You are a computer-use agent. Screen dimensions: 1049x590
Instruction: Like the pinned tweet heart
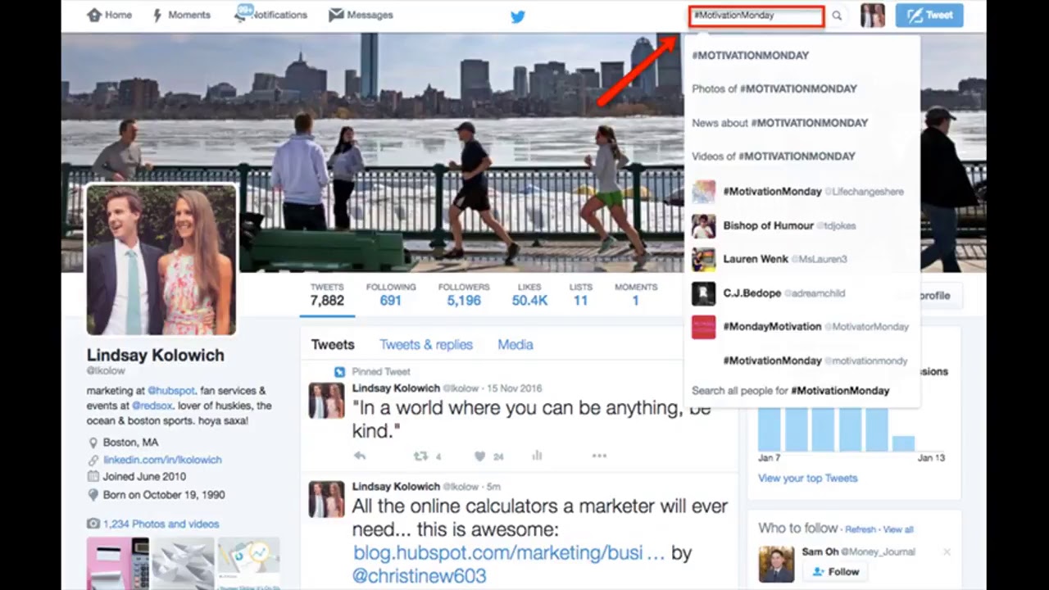click(480, 456)
